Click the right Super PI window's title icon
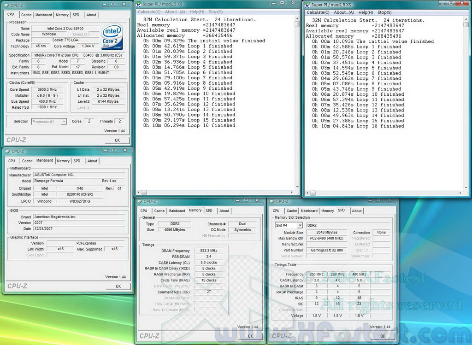The width and height of the screenshot is (472, 345). click(x=307, y=5)
